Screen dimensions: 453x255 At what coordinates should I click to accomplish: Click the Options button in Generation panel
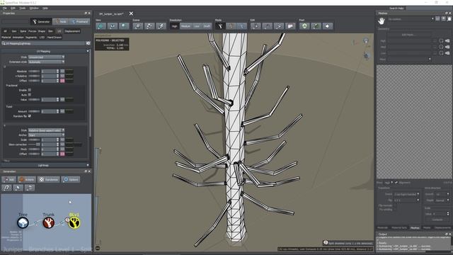[x=71, y=179]
